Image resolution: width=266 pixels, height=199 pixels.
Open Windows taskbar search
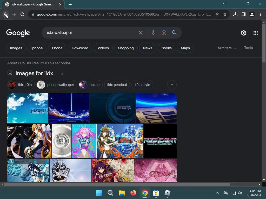[110, 193]
